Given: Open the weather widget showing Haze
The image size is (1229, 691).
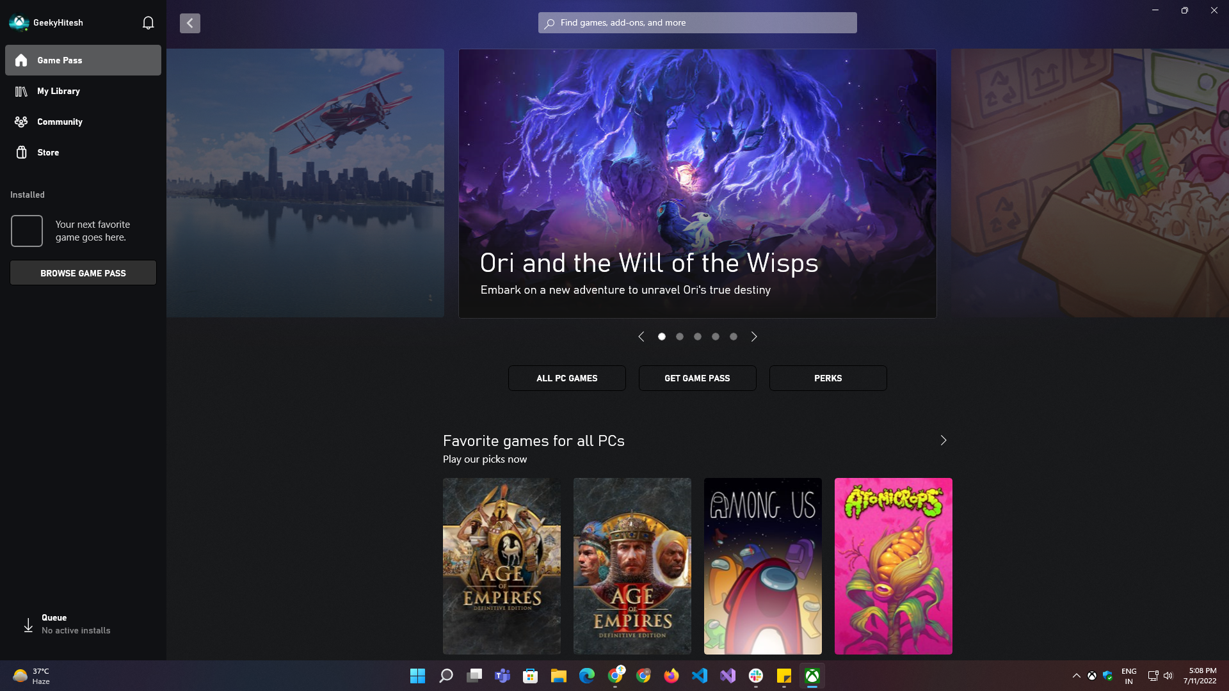Looking at the screenshot, I should pos(32,676).
